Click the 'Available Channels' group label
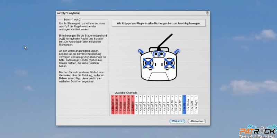Screen dimensions: 277x138 coord(126,93)
